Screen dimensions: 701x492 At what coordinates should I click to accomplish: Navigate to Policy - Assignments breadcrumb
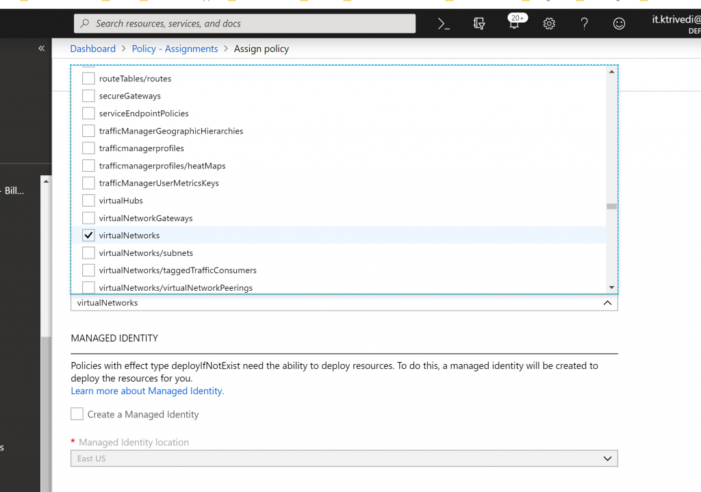[175, 49]
